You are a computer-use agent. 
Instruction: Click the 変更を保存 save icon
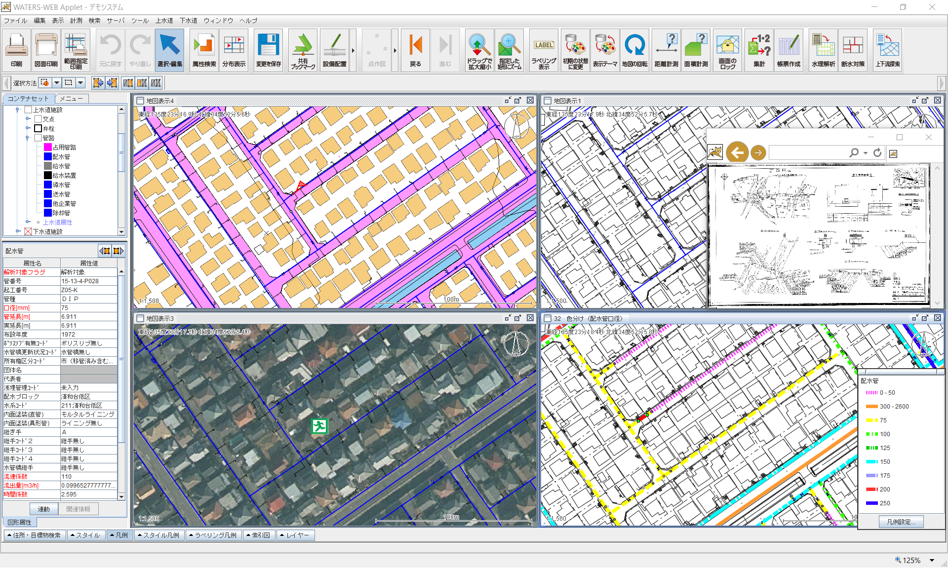(268, 50)
